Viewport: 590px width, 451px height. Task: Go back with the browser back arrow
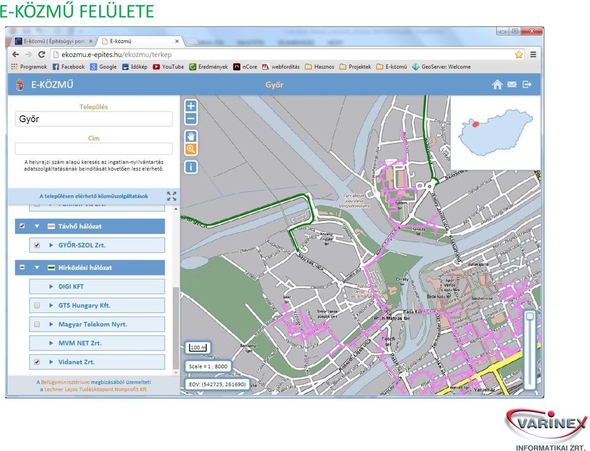16,55
